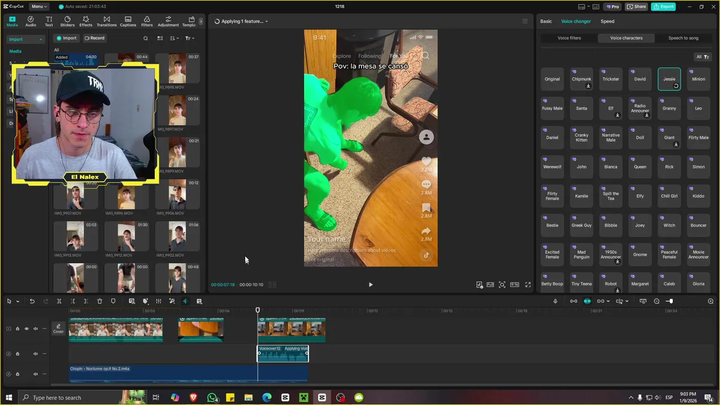The image size is (720, 405).
Task: Switch media grid view layout
Action: coord(160,38)
